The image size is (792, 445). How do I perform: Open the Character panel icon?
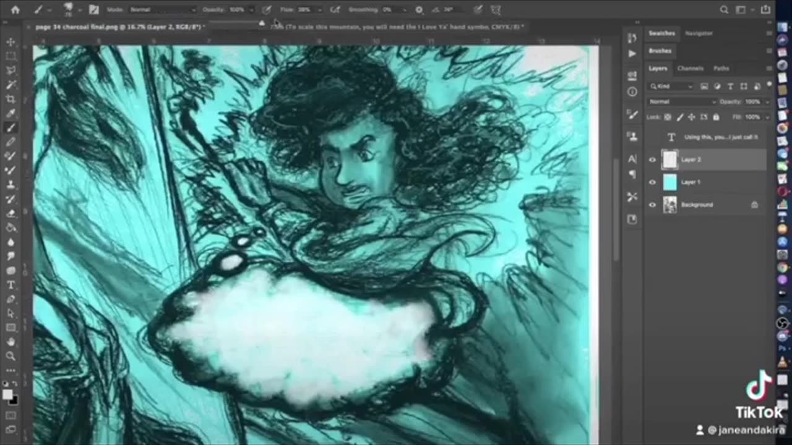(x=632, y=159)
